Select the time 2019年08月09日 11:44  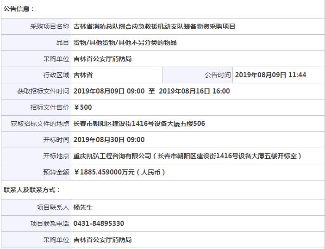pos(270,75)
